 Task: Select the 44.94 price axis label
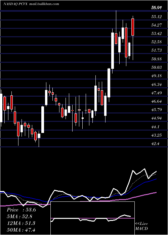click(x=157, y=118)
